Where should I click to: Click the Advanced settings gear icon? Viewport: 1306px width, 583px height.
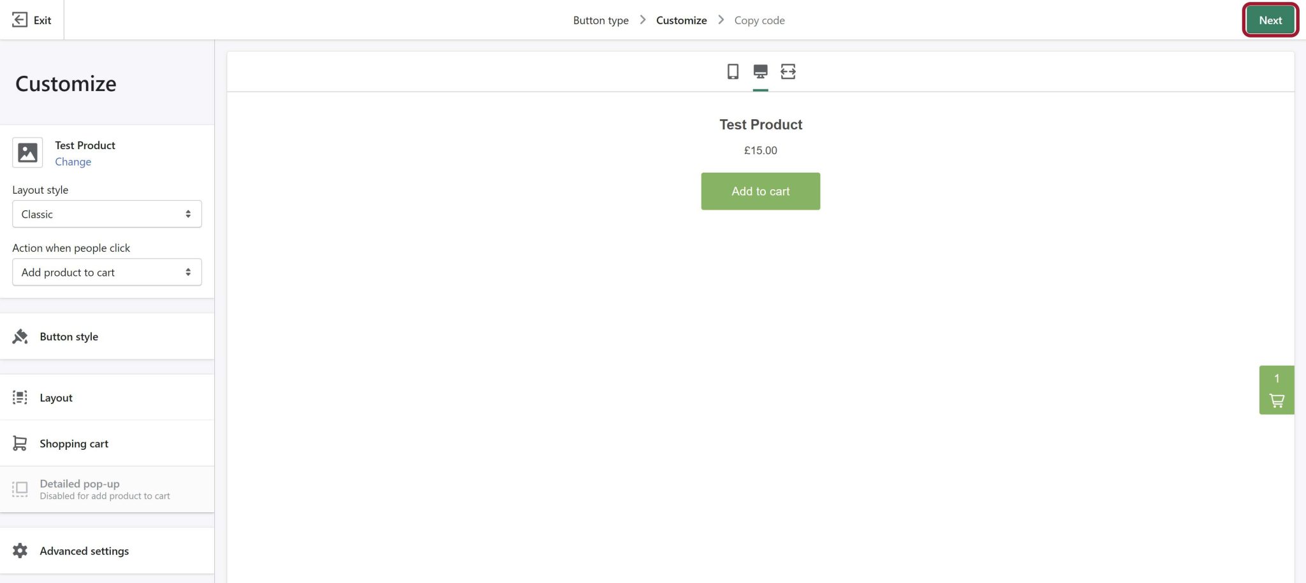(20, 551)
